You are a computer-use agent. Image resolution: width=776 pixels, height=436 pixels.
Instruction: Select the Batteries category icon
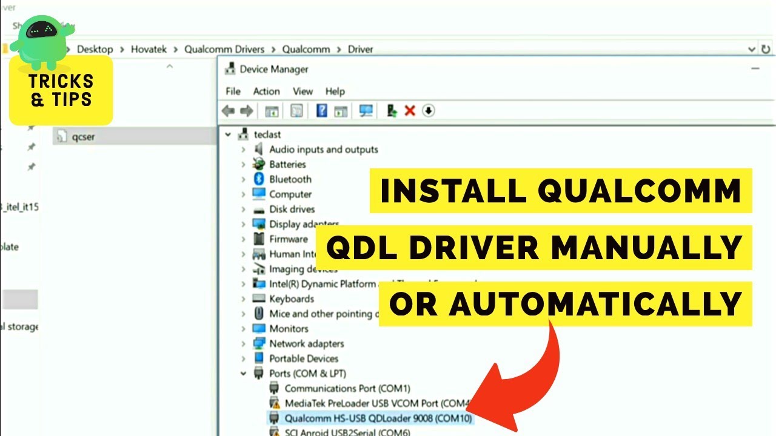[259, 164]
